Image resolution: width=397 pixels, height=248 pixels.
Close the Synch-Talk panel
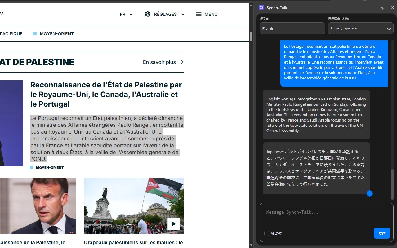pyautogui.click(x=392, y=8)
